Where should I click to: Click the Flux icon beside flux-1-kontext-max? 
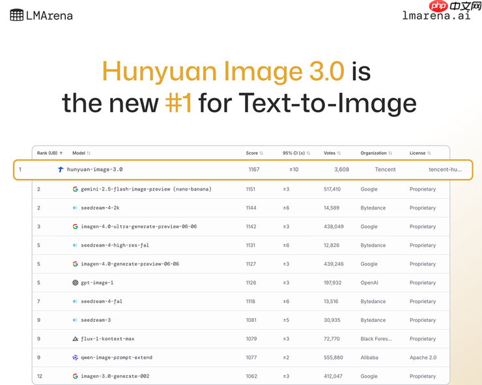(76, 339)
